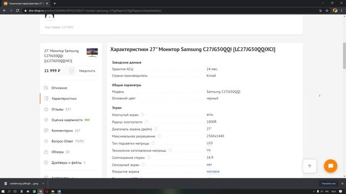Image resolution: width=346 pixels, height=194 pixels.
Task: Show hint for Изогнутый экран
Action: pyautogui.click(x=143, y=115)
